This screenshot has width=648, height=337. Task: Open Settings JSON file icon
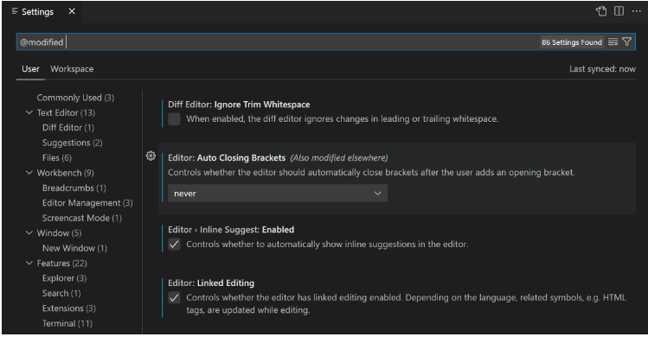[x=601, y=11]
